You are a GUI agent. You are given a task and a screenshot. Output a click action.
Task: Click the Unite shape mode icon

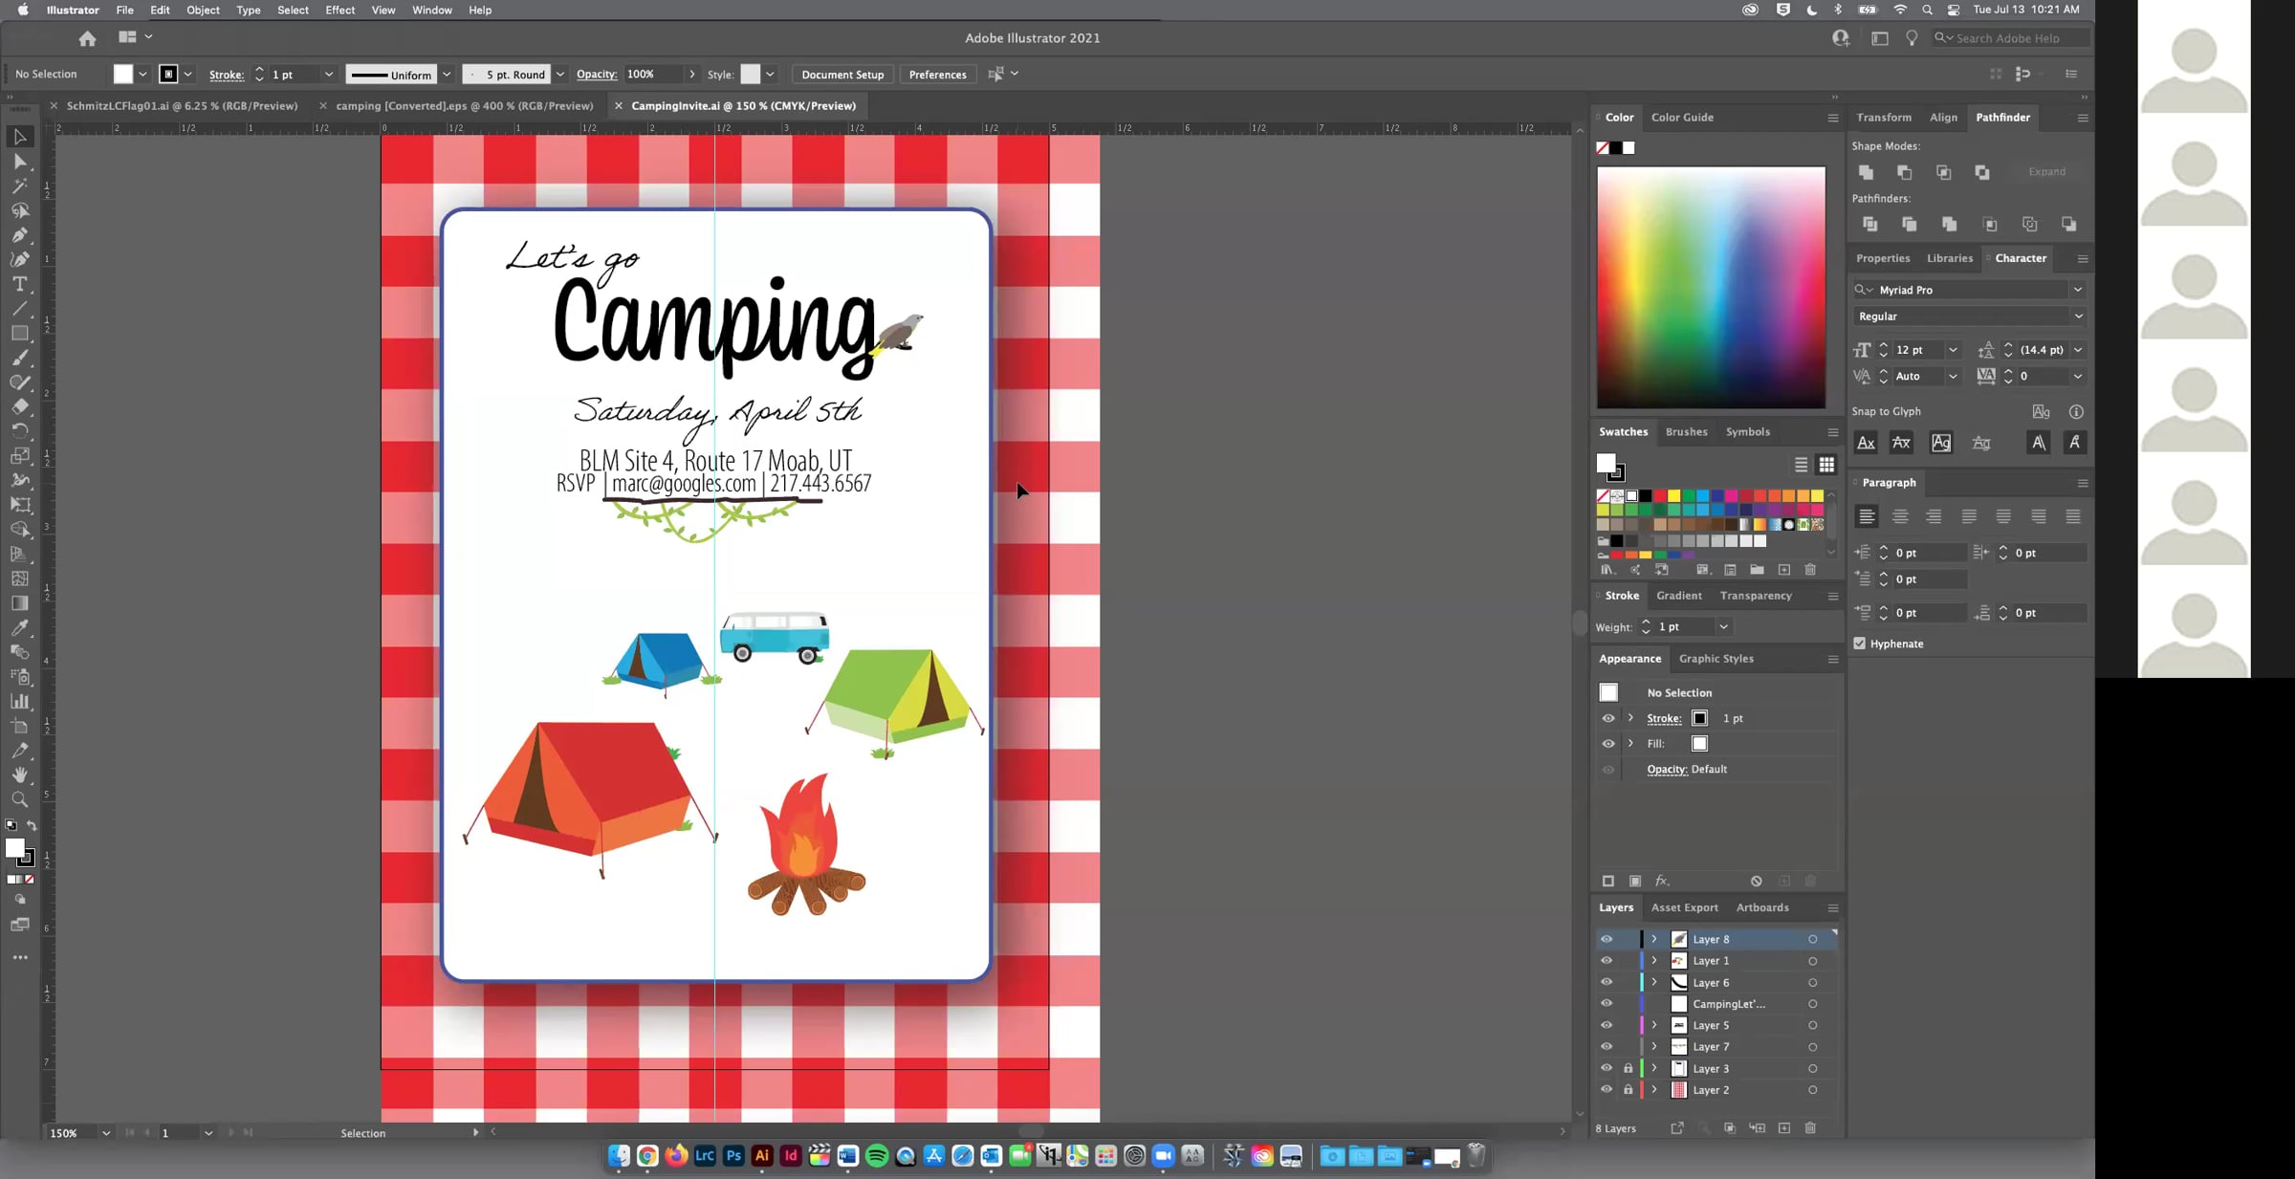tap(1866, 172)
